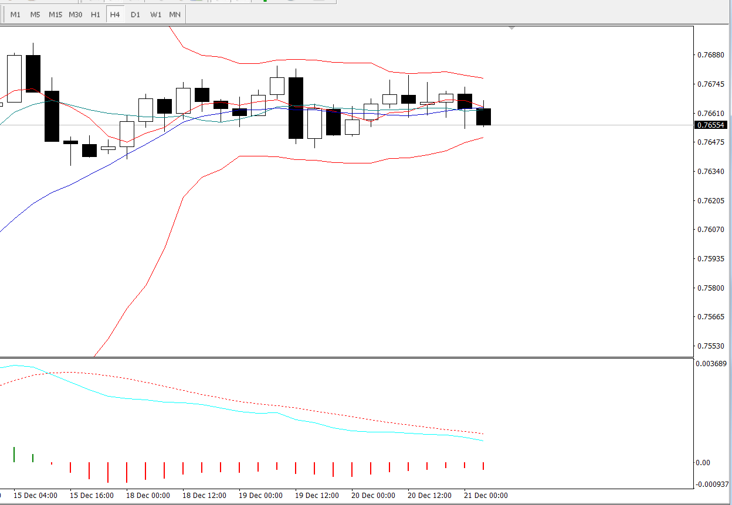Click the 20 Dec 12:00 time label
Screen dimensions: 732x505
coord(430,496)
